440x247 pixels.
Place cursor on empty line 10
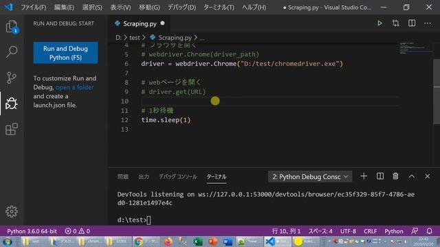click(269, 101)
